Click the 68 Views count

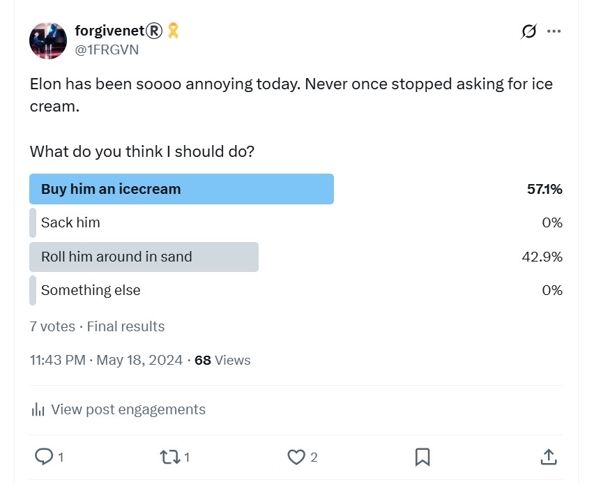coord(222,360)
